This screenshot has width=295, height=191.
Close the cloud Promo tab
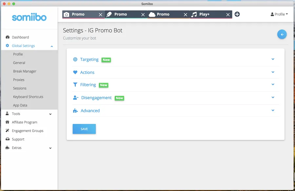(186, 14)
